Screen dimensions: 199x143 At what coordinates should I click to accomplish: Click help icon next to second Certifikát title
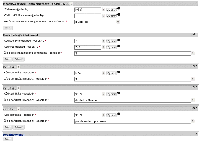pos(18,88)
